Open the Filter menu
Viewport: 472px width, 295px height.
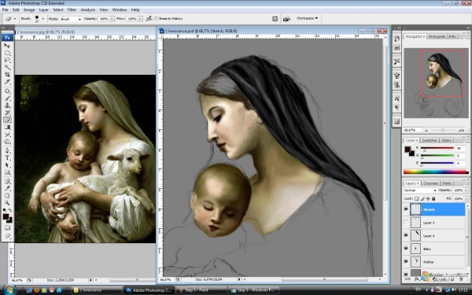click(72, 9)
